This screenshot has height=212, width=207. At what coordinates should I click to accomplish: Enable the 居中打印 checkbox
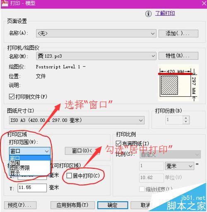pos(69,175)
